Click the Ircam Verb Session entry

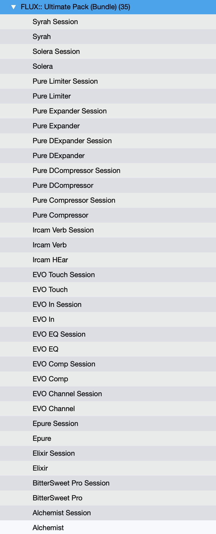(63, 230)
